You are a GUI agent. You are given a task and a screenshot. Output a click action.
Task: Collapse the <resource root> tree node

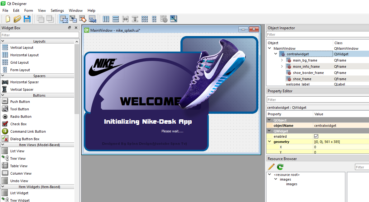click(x=270, y=175)
